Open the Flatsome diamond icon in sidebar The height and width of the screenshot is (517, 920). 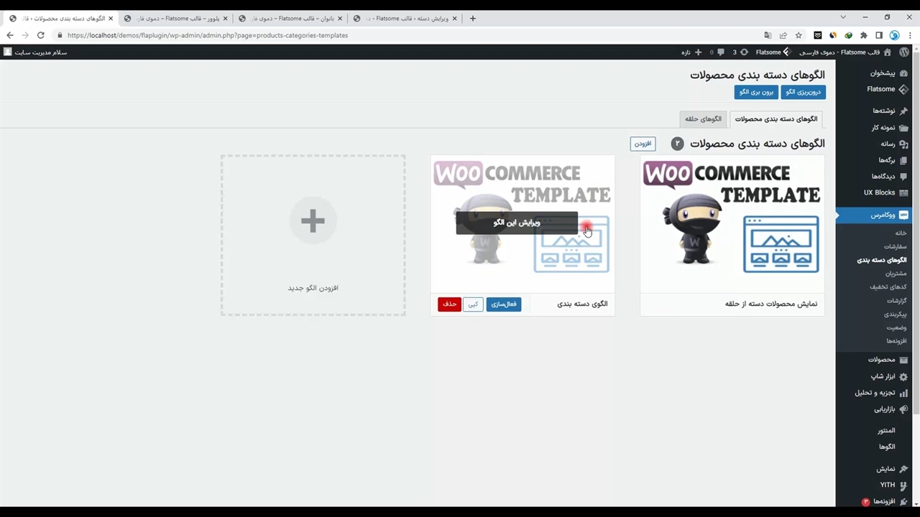903,90
